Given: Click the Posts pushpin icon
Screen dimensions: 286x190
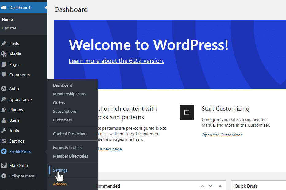Looking at the screenshot, I should [x=4, y=44].
